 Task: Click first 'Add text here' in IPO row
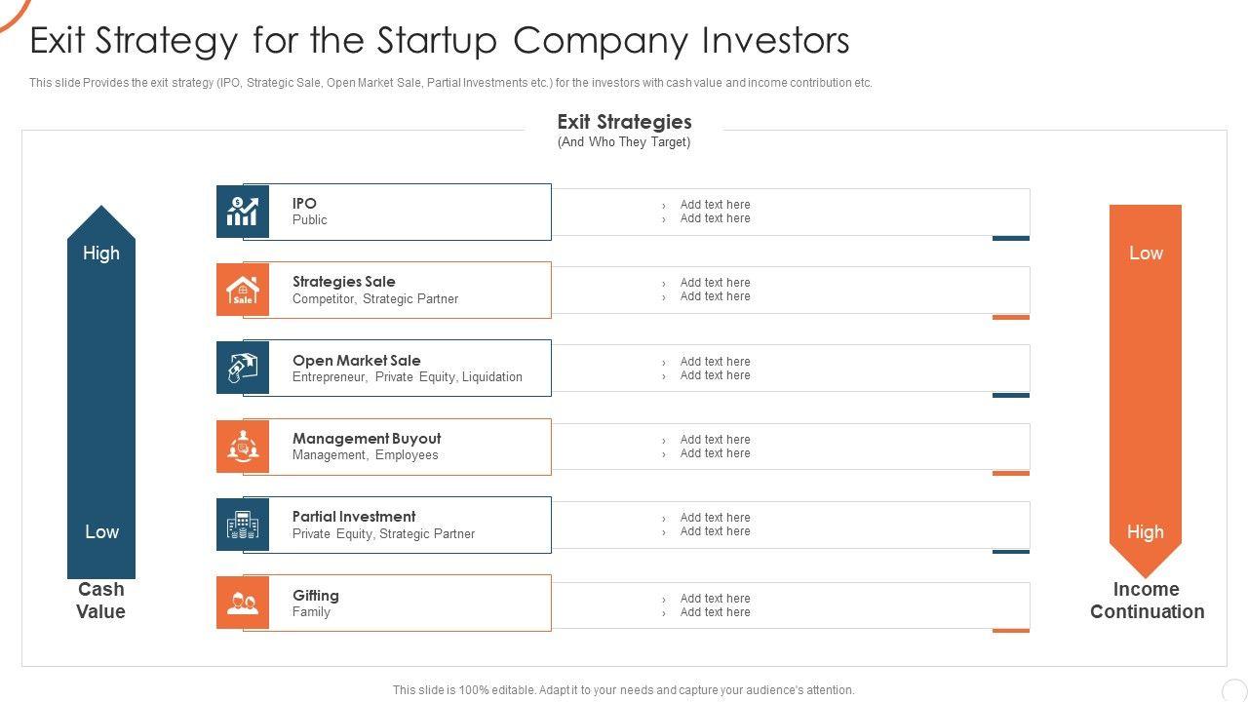click(715, 205)
